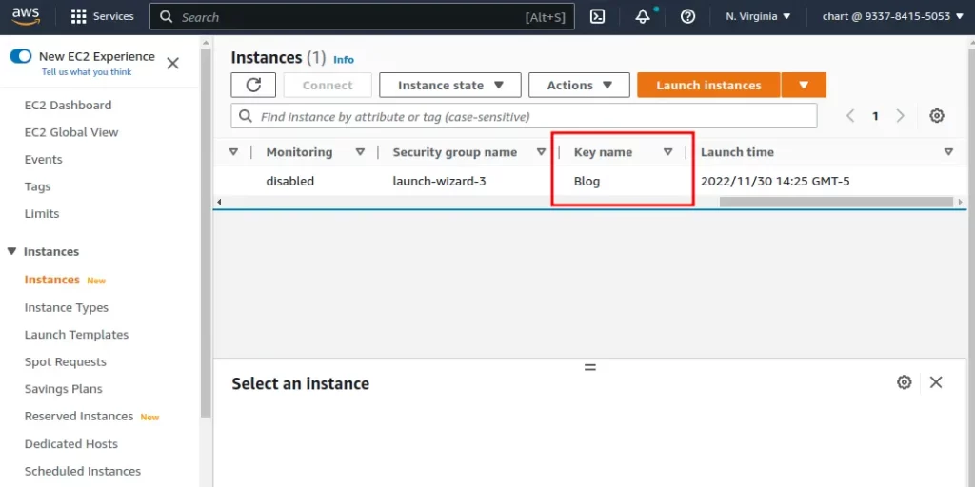Image resolution: width=975 pixels, height=487 pixels.
Task: Click the table scrollbar right arrow
Action: point(961,202)
